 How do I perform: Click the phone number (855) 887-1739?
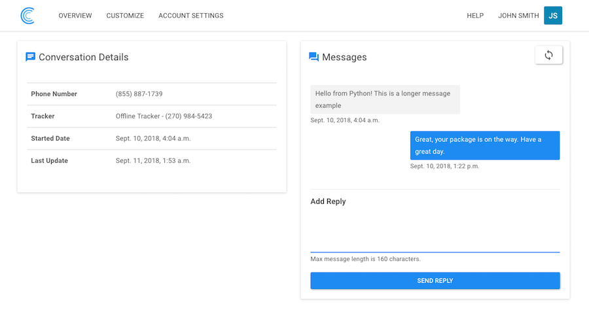point(139,94)
